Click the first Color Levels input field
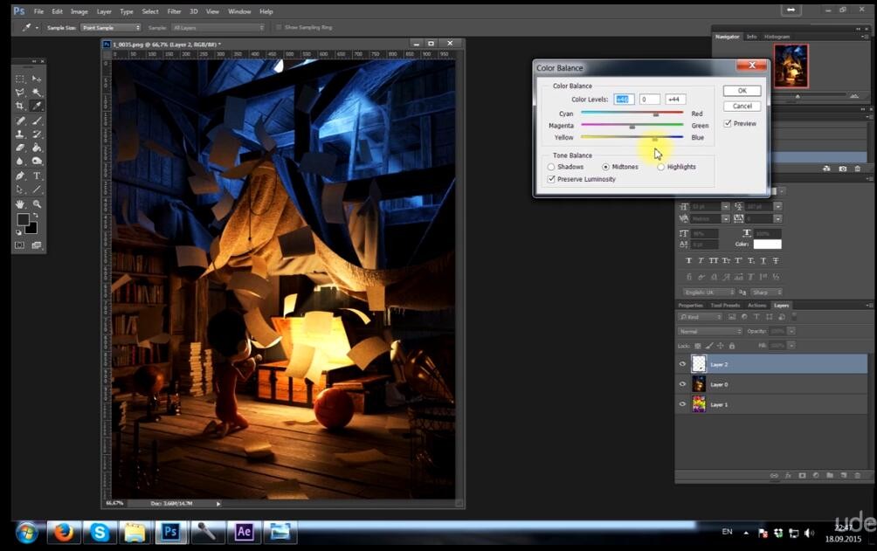Screen dimensions: 877x551 tap(624, 99)
